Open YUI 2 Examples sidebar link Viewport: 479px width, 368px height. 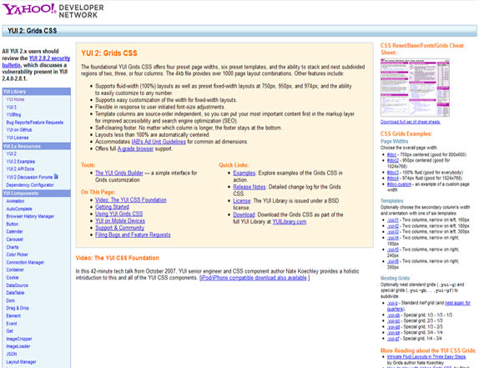coord(21,162)
